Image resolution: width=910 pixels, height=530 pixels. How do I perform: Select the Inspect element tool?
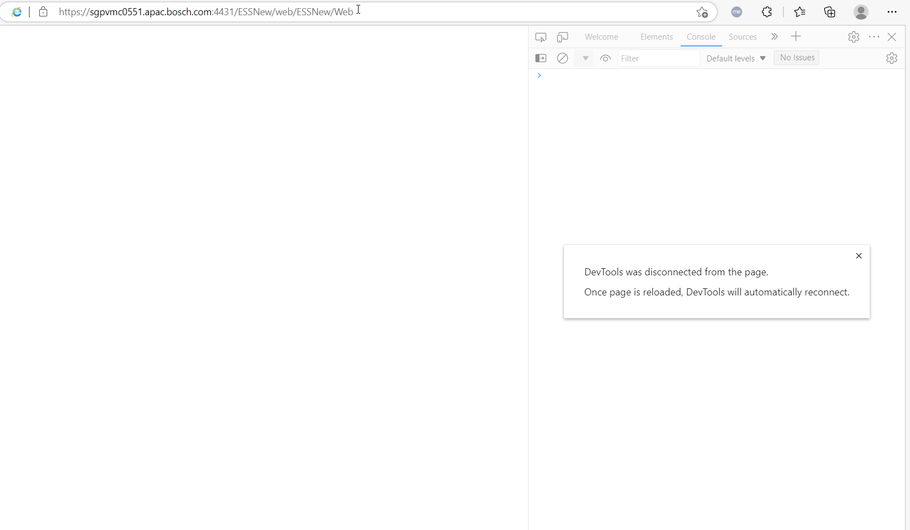pyautogui.click(x=541, y=37)
